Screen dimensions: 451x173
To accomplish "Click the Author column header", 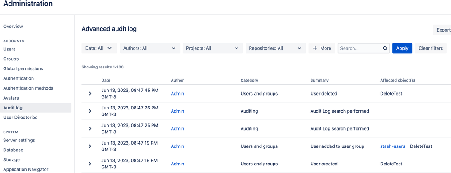I will point(177,80).
